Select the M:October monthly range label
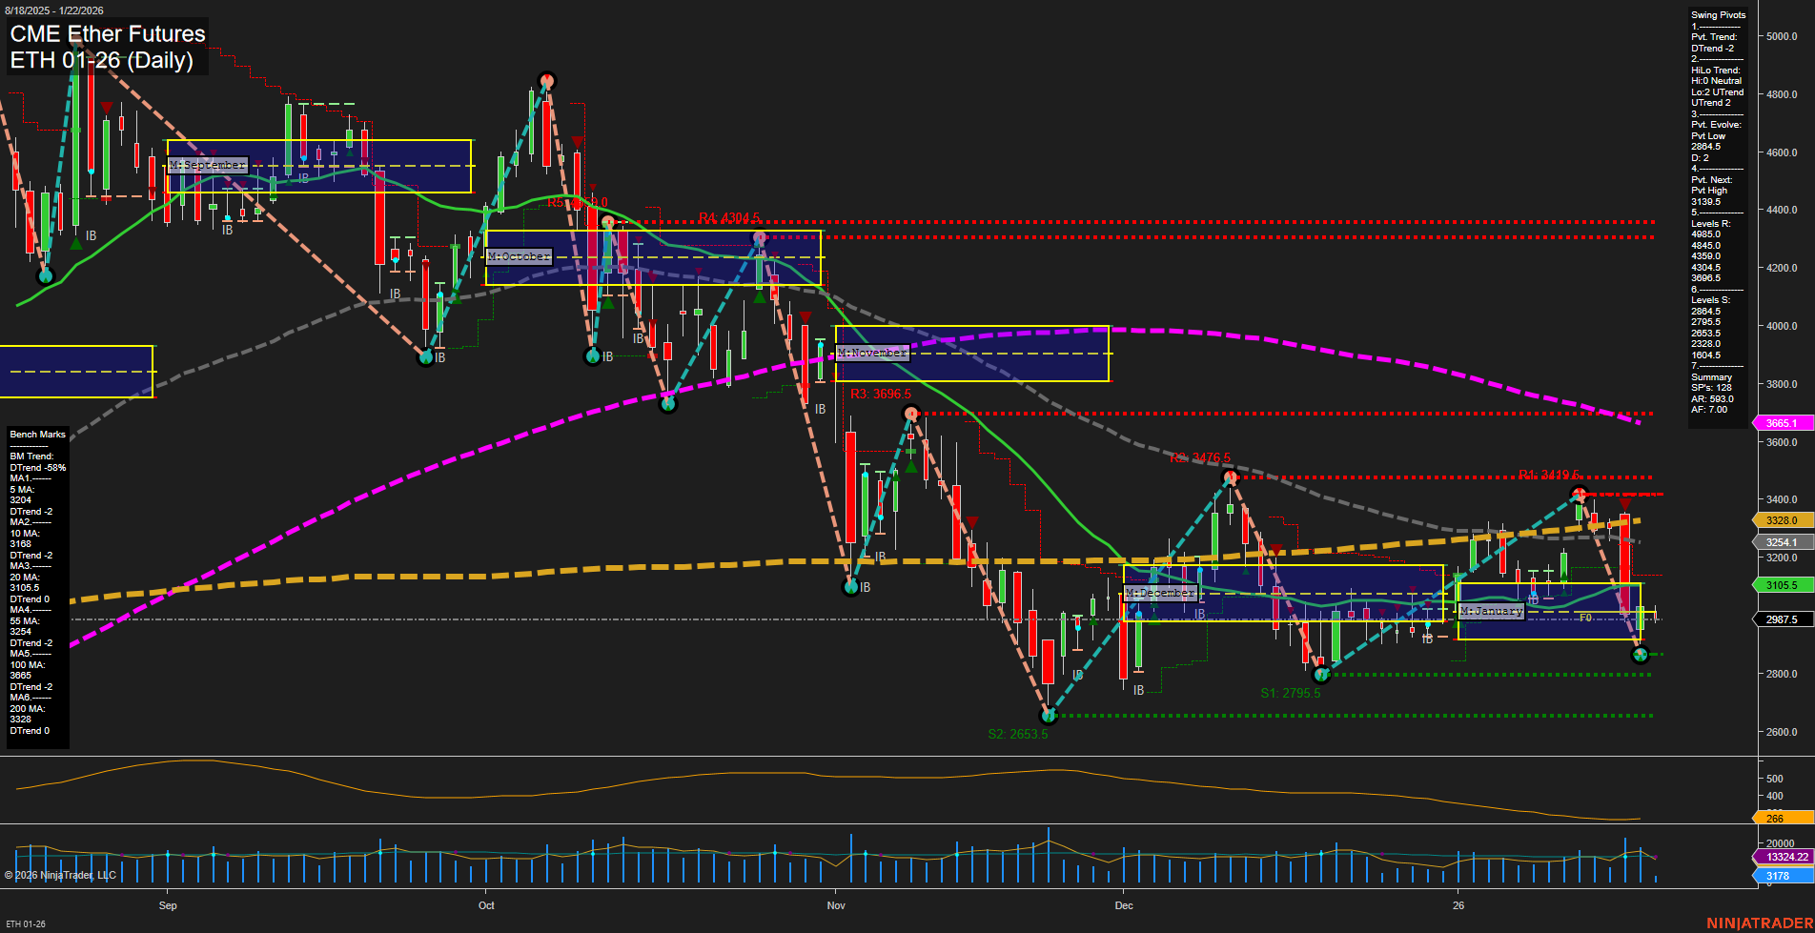The image size is (1815, 933). point(519,255)
